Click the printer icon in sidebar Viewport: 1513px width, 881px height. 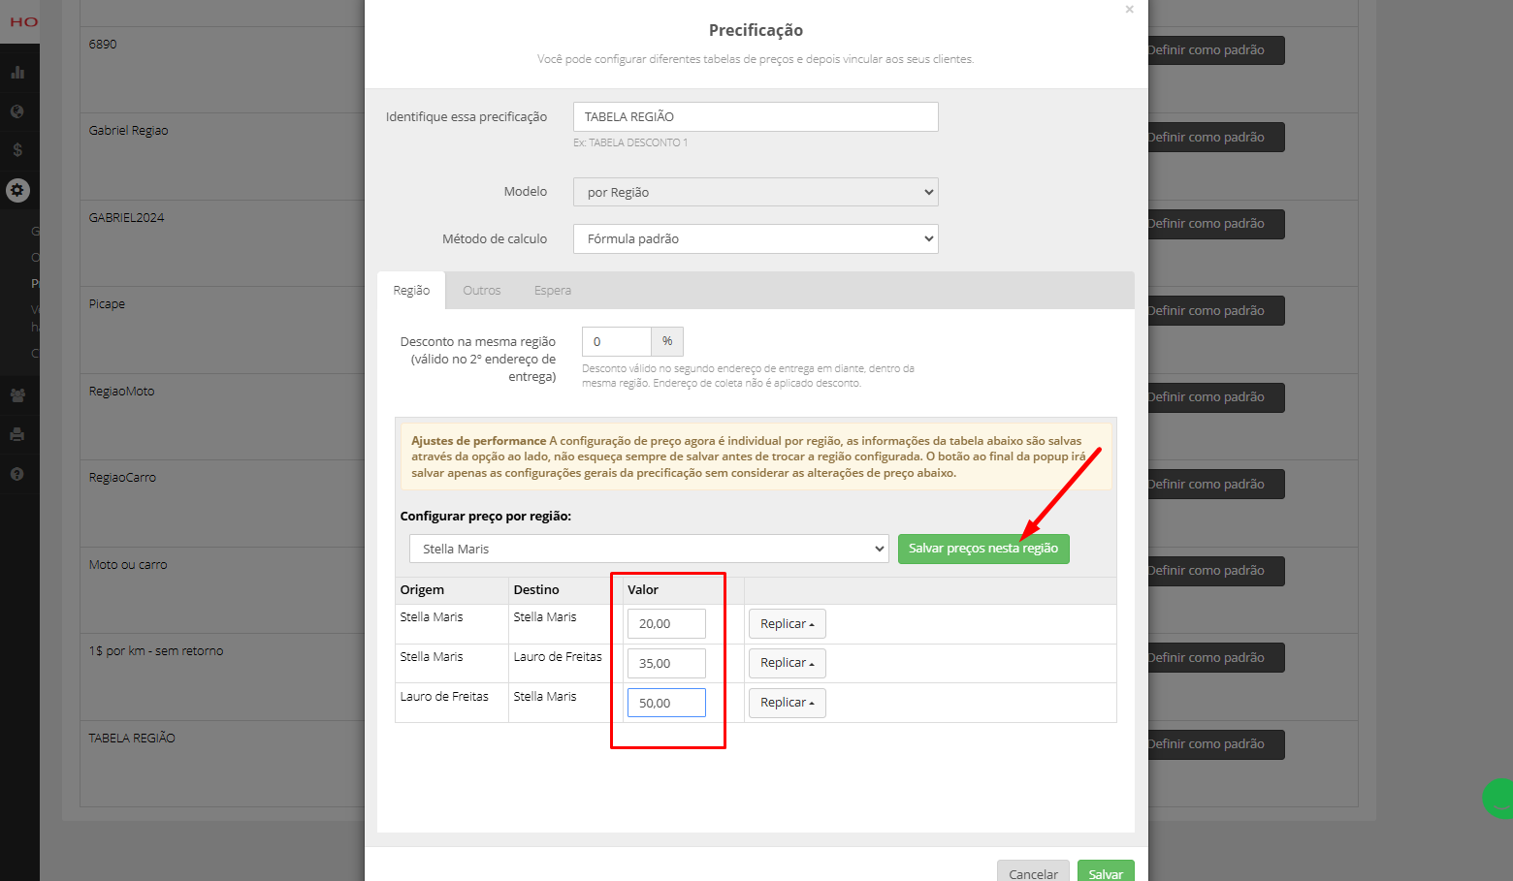point(17,434)
